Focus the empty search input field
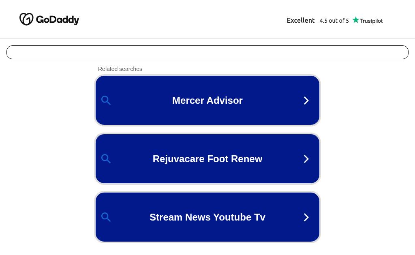Screen dimensions: 415x255 (207, 52)
